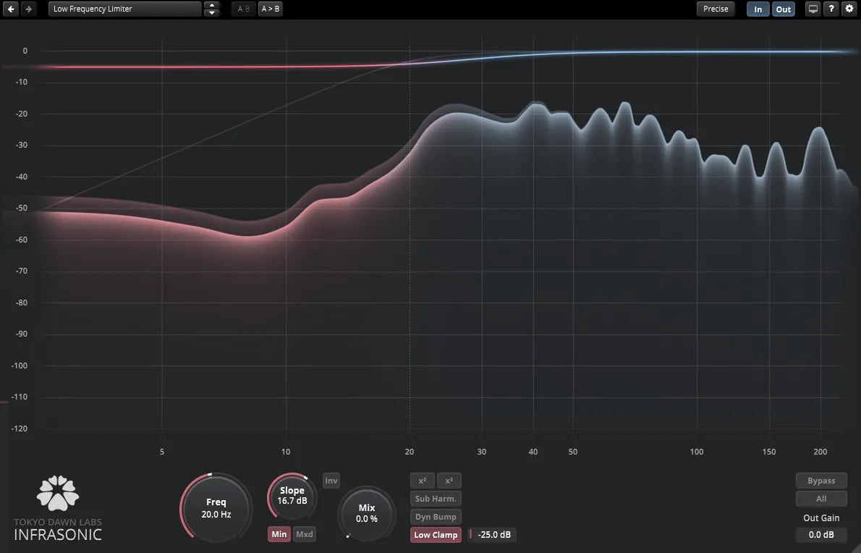Image resolution: width=861 pixels, height=553 pixels.
Task: Toggle the Inv phase invert switch
Action: [331, 480]
